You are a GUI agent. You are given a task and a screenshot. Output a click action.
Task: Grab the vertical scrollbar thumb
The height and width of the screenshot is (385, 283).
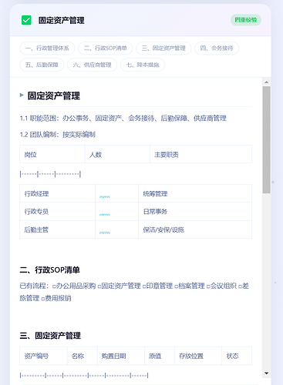click(266, 139)
